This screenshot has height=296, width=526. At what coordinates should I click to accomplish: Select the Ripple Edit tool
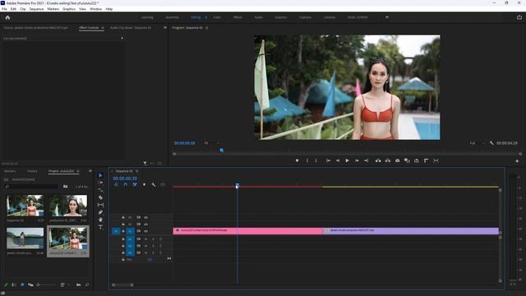100,190
